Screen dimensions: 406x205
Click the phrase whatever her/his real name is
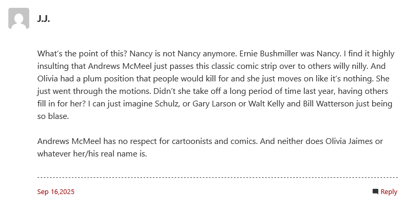tap(92, 154)
